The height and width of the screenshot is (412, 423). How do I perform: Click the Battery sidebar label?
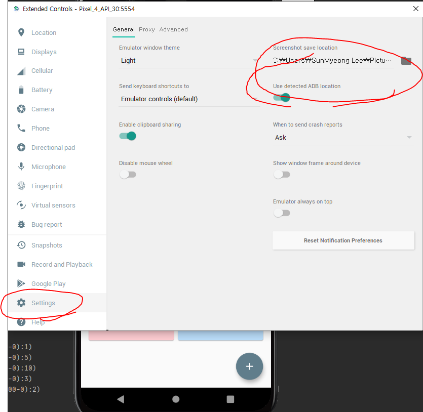pos(42,90)
